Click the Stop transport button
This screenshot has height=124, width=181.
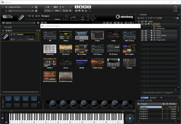[x=81, y=7]
